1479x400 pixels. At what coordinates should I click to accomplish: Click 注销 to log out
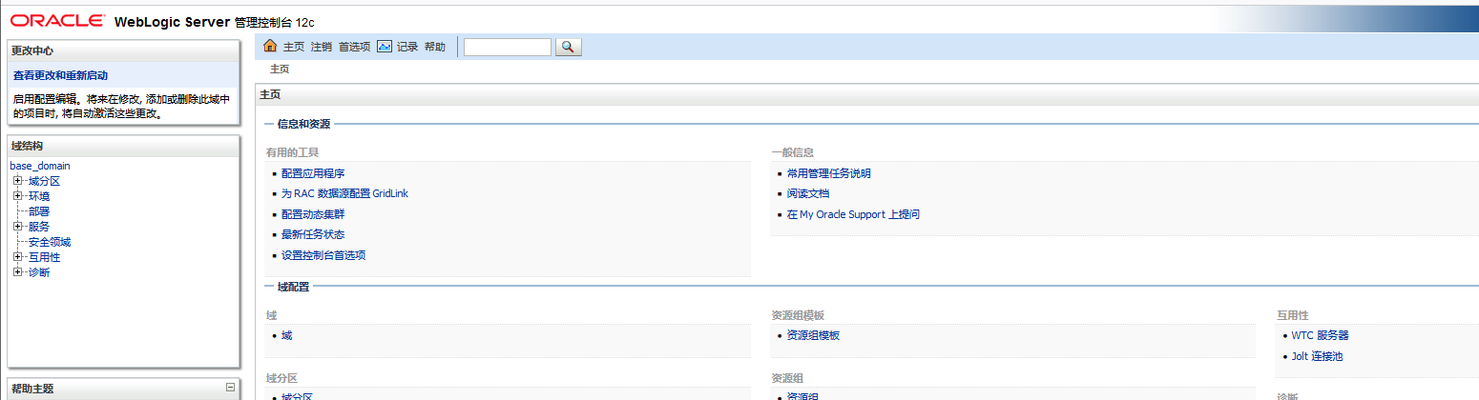[322, 47]
